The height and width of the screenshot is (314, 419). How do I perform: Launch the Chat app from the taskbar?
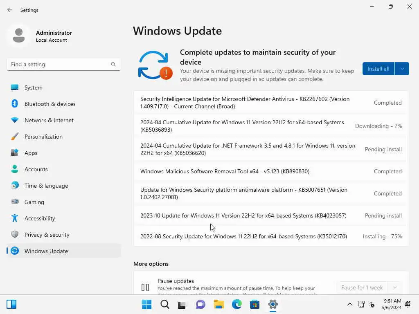[200, 304]
